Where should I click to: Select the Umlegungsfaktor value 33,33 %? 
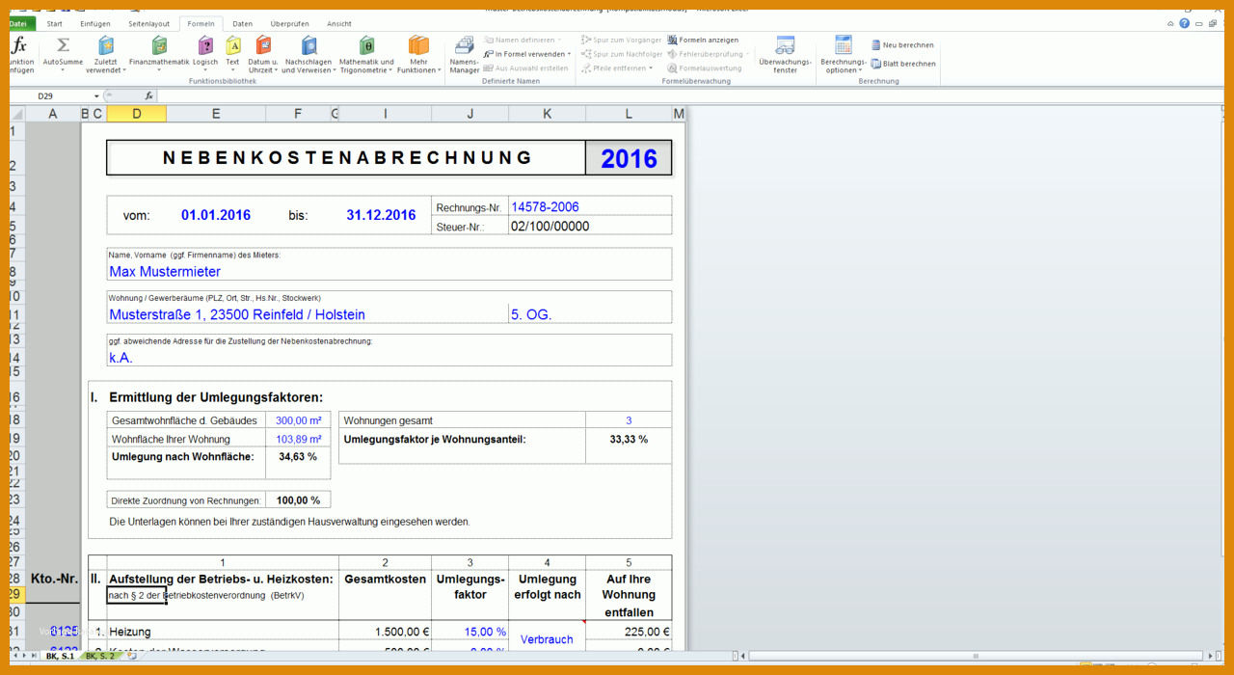[x=629, y=439]
